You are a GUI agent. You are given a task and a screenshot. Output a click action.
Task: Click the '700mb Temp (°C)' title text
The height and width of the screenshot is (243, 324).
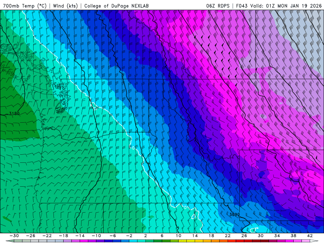25,6
